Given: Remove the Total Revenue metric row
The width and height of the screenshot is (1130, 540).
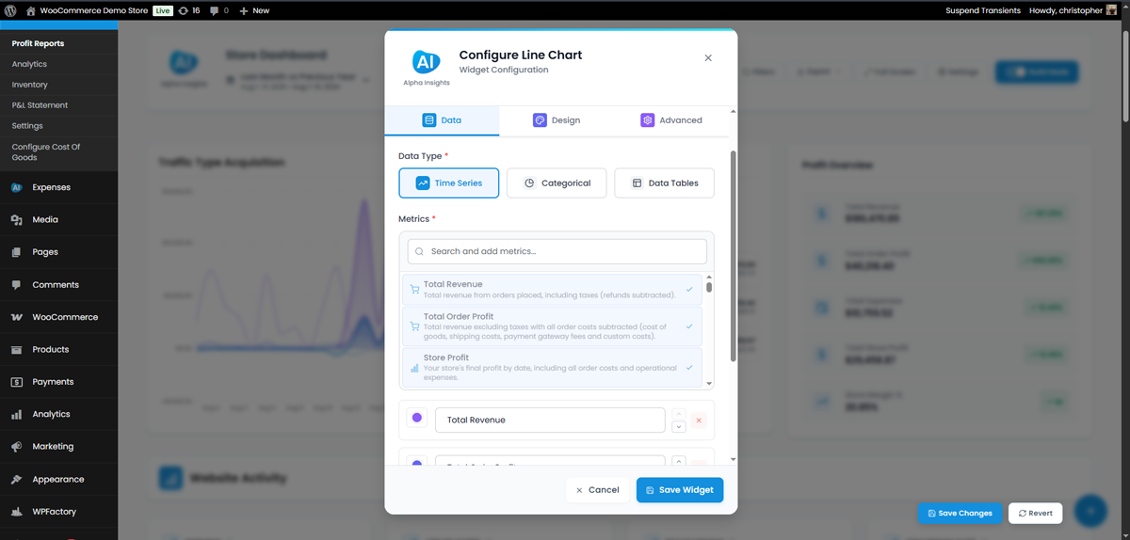Looking at the screenshot, I should click(x=699, y=421).
